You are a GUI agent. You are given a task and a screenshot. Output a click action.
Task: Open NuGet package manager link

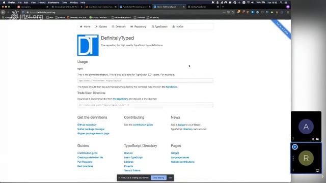click(91, 129)
